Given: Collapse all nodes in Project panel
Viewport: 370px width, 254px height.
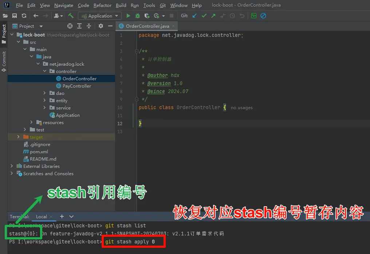Looking at the screenshot, I should pyautogui.click(x=88, y=26).
